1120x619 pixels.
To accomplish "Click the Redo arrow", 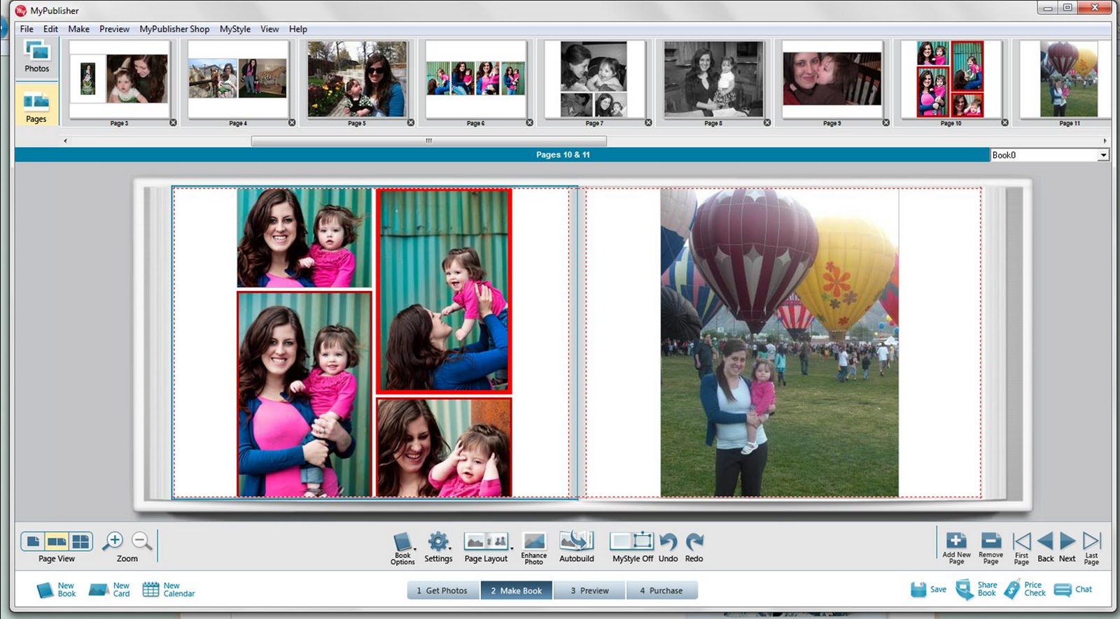I will (694, 543).
